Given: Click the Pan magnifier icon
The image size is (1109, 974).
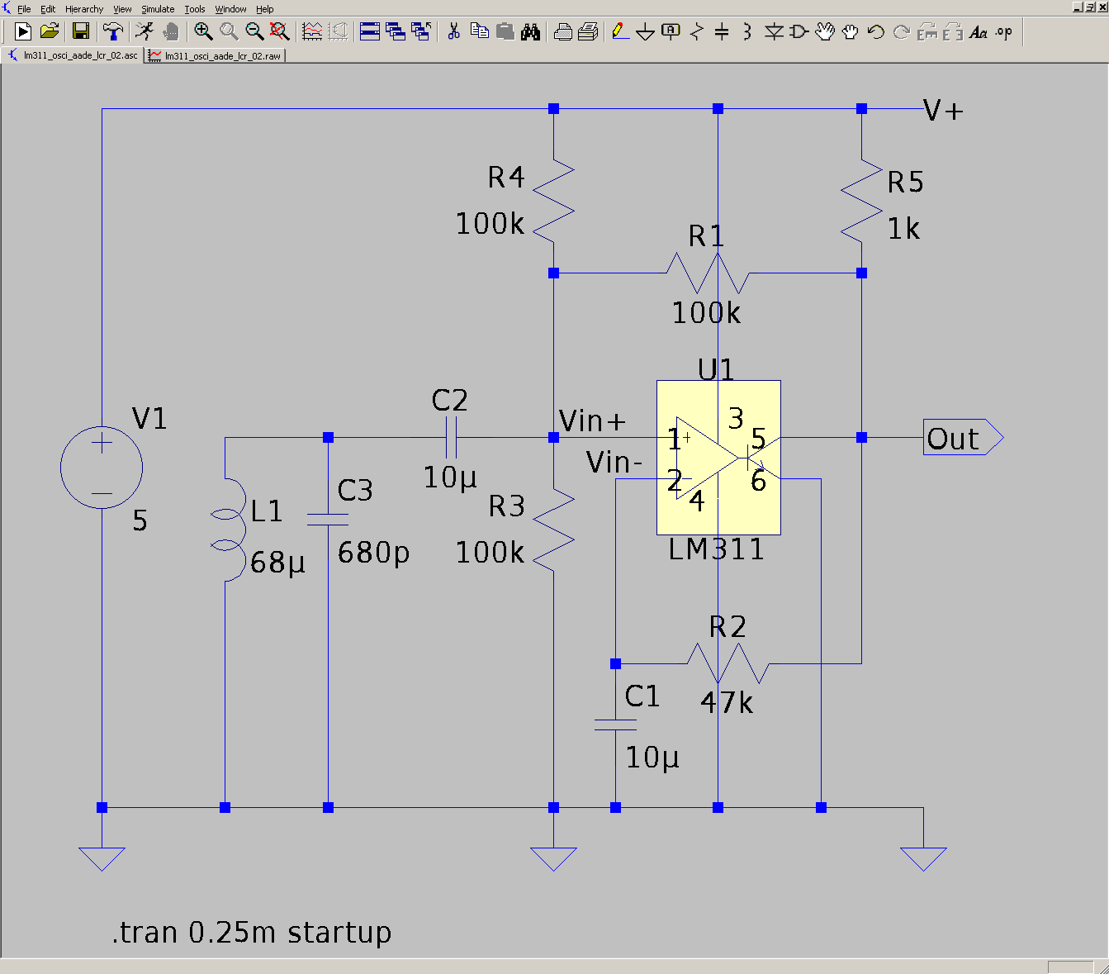Looking at the screenshot, I should coord(229,31).
